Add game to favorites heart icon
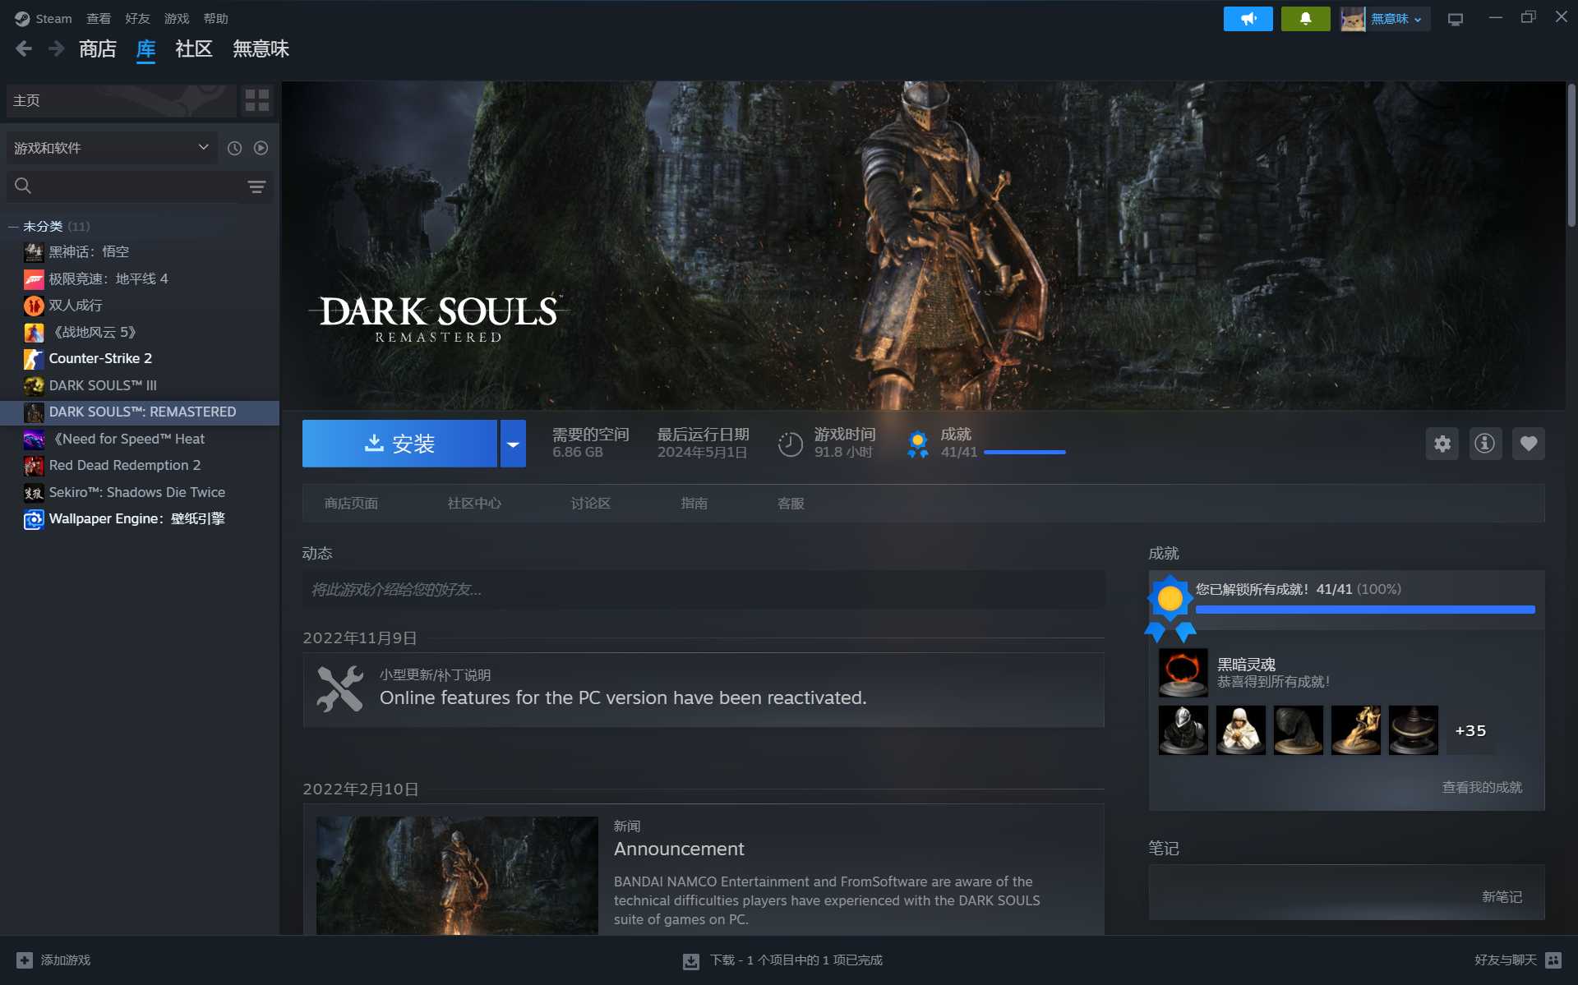 [x=1528, y=444]
